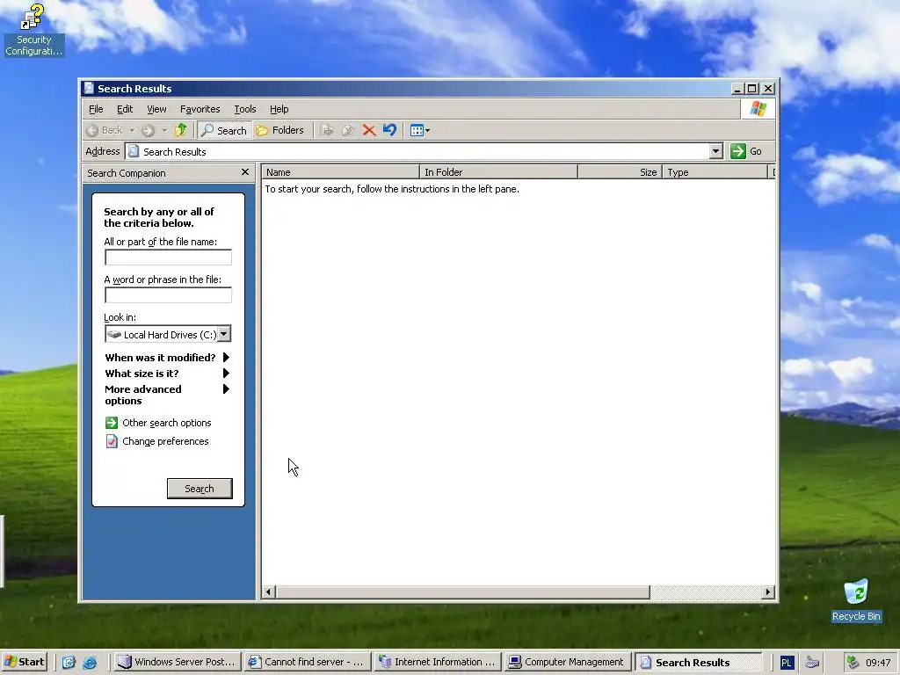Image resolution: width=900 pixels, height=675 pixels.
Task: Click the red Delete toolbar icon
Action: 368,130
